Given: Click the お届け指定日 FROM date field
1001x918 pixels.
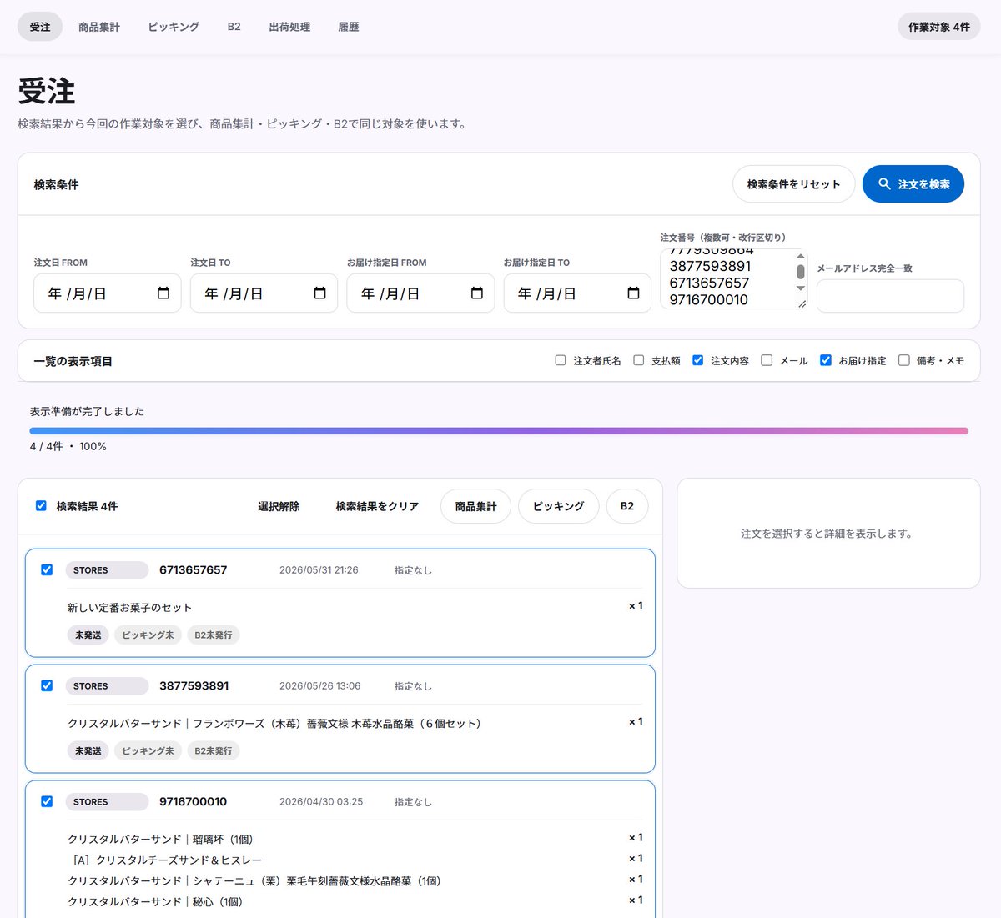Looking at the screenshot, I should coord(420,293).
